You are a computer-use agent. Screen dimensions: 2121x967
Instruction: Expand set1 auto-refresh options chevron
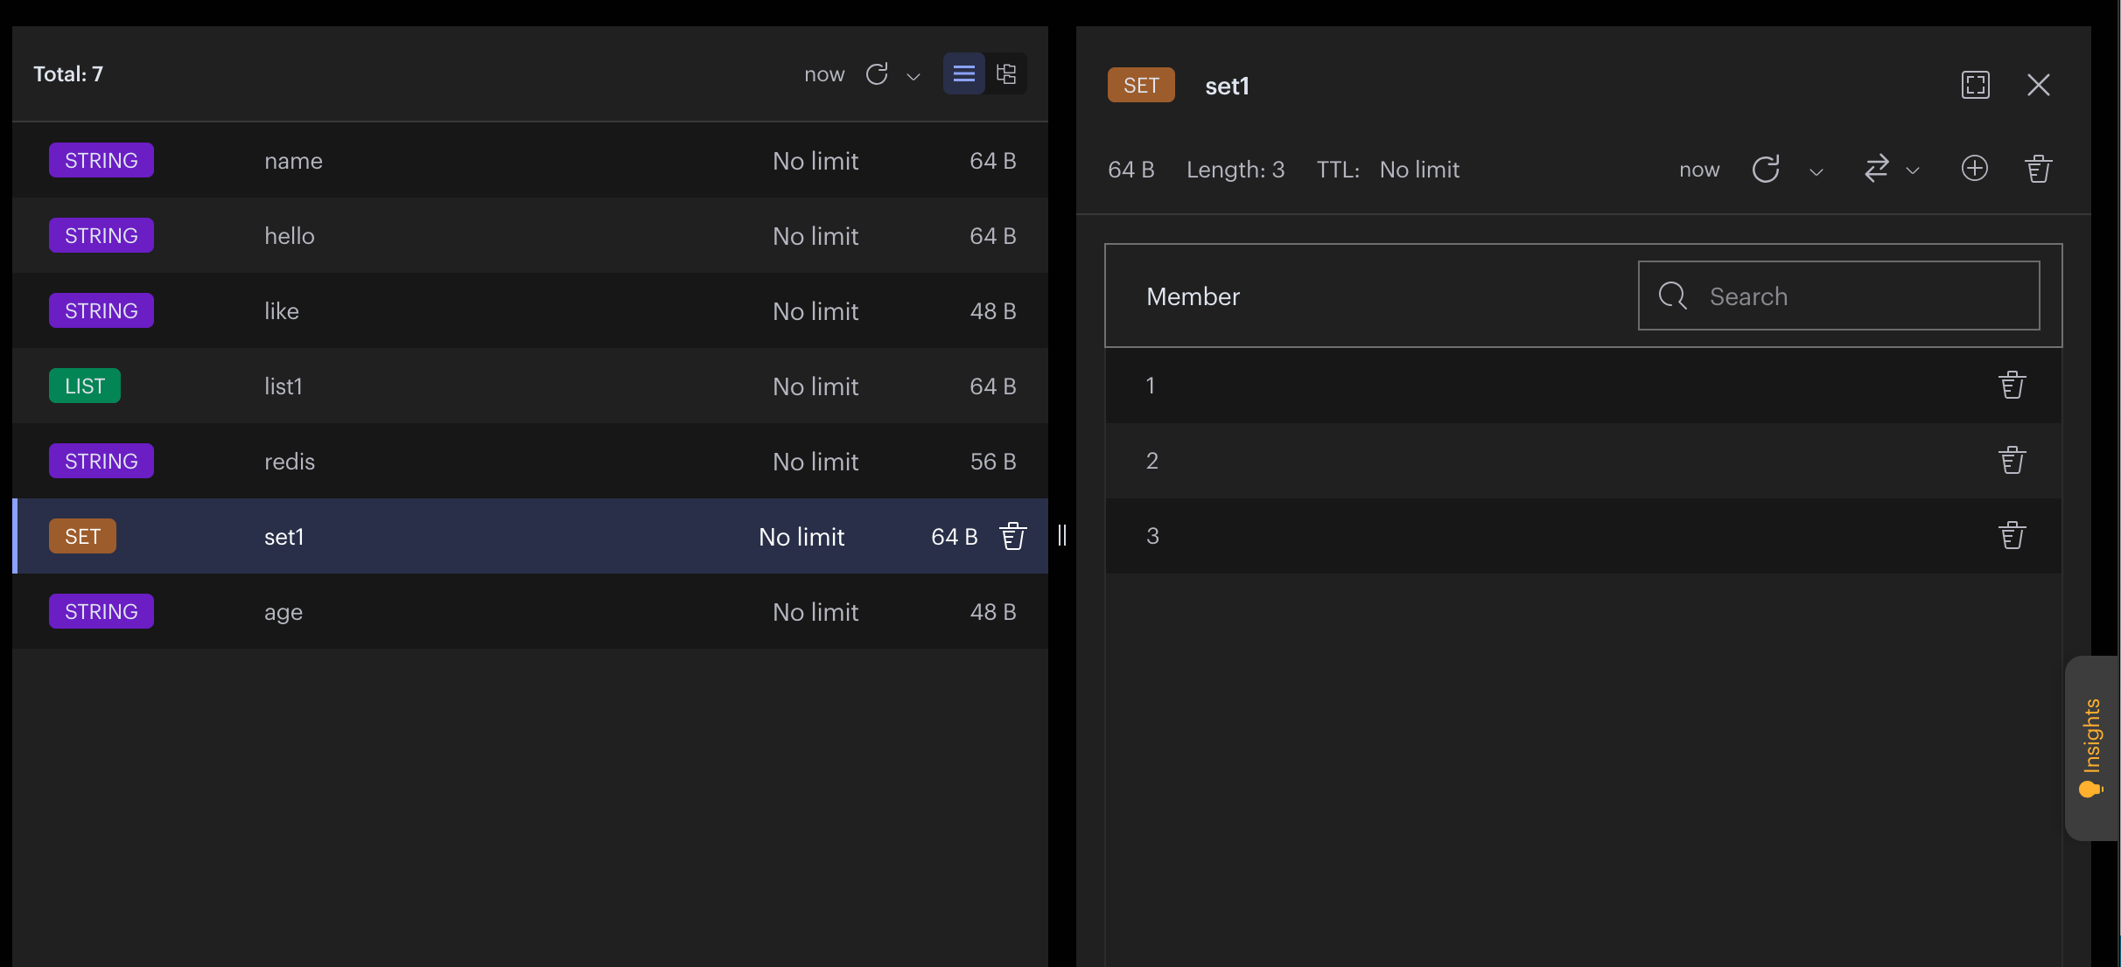[x=1816, y=171]
